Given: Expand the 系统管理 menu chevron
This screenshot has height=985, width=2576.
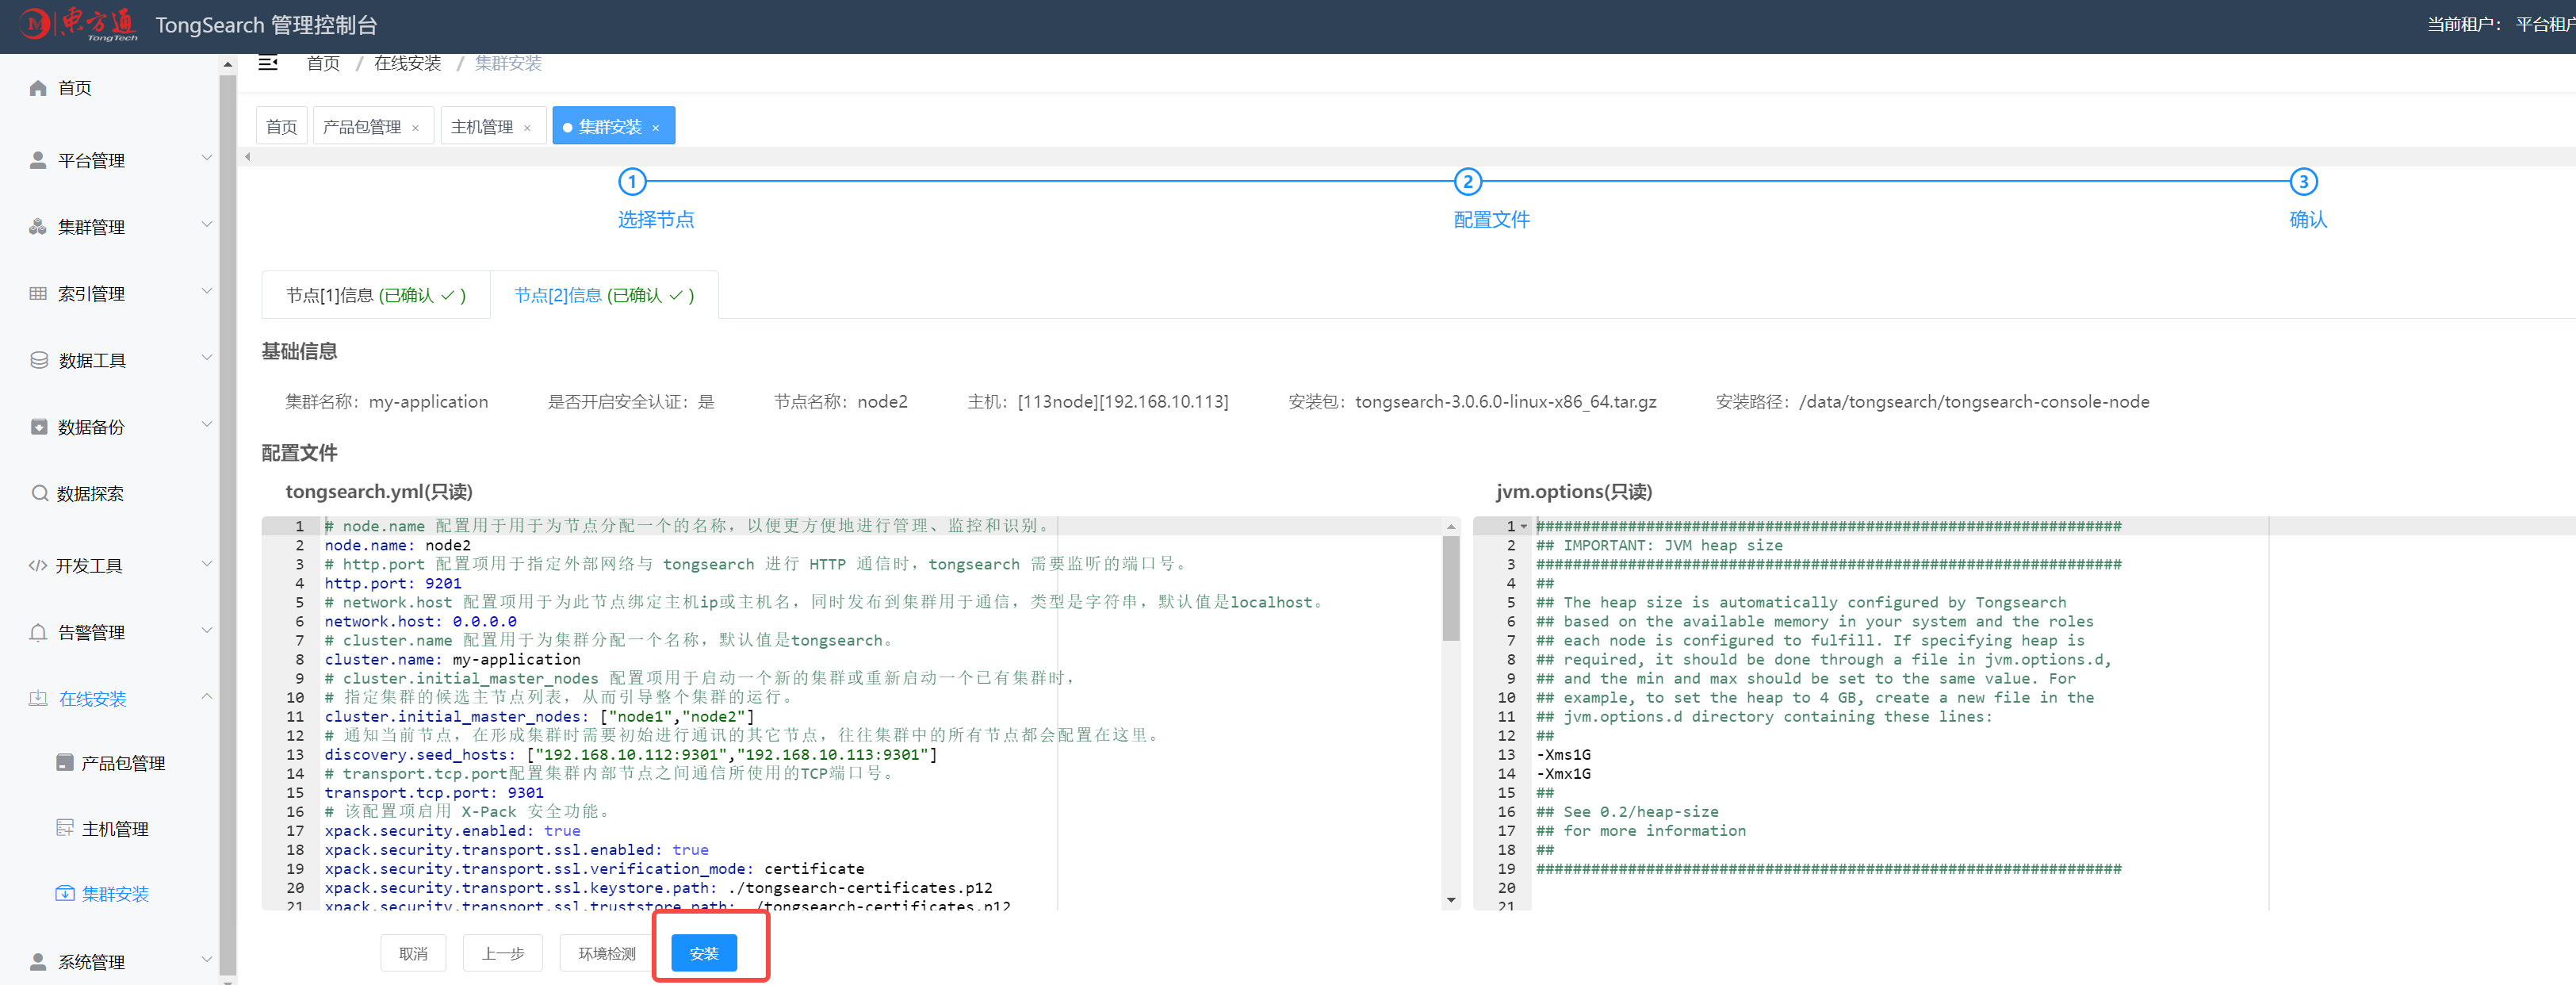Looking at the screenshot, I should point(207,960).
